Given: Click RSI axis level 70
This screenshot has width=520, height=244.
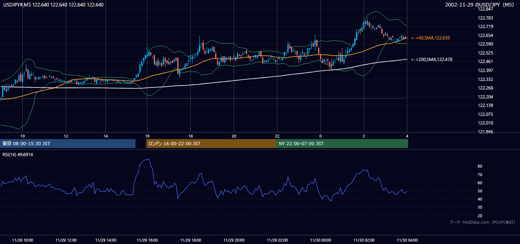Looking at the screenshot, I should [x=480, y=174].
